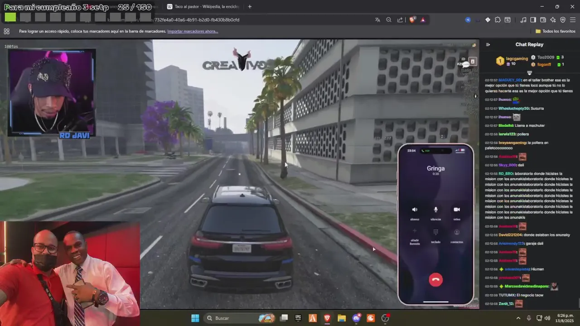Click the translate page icon in address bar
This screenshot has width=580, height=326.
(377, 20)
